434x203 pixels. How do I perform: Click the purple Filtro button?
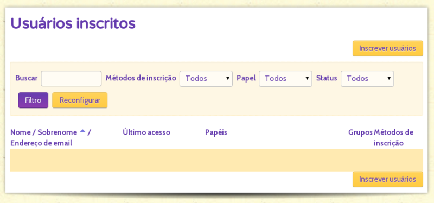[33, 100]
